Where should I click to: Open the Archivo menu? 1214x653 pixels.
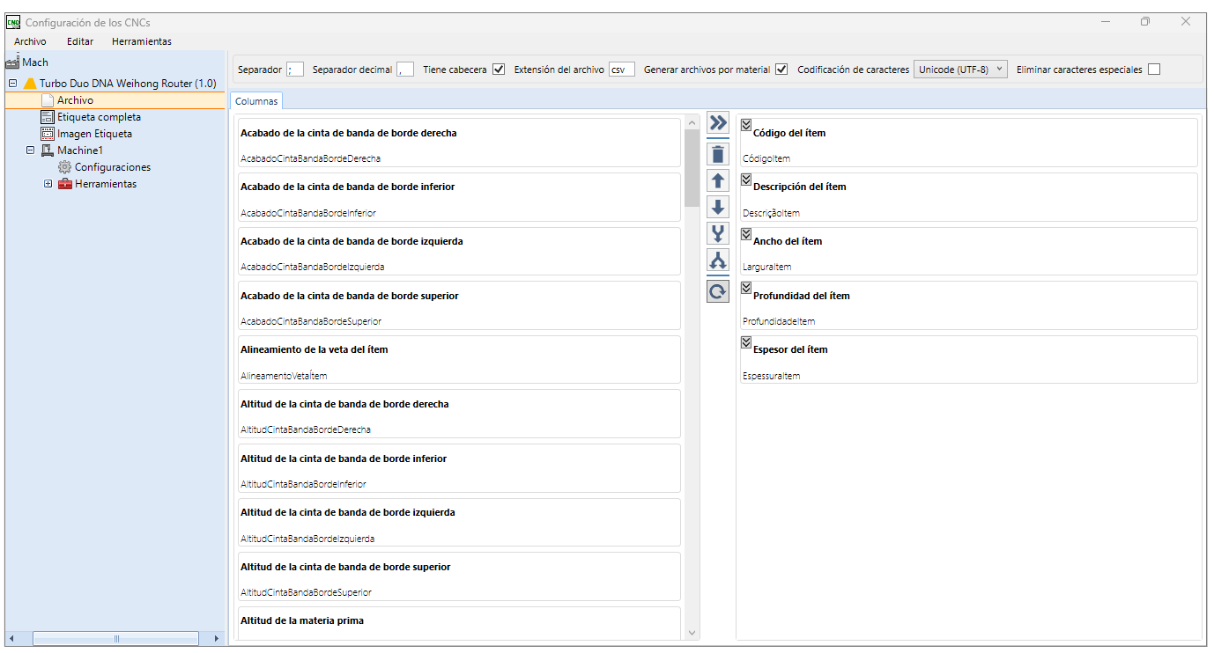[31, 41]
